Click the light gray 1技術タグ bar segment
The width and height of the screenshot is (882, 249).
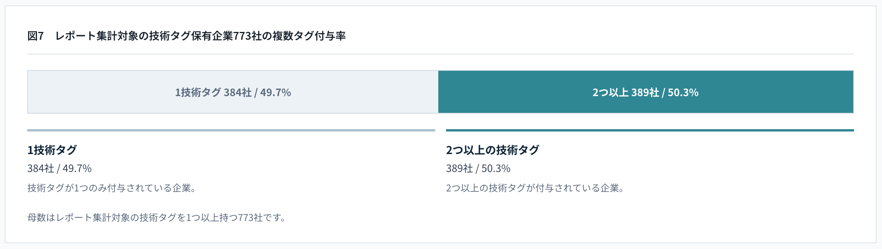click(x=233, y=92)
